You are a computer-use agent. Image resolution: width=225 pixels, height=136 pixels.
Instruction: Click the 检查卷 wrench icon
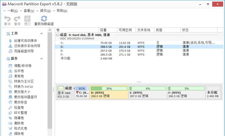click(10, 107)
